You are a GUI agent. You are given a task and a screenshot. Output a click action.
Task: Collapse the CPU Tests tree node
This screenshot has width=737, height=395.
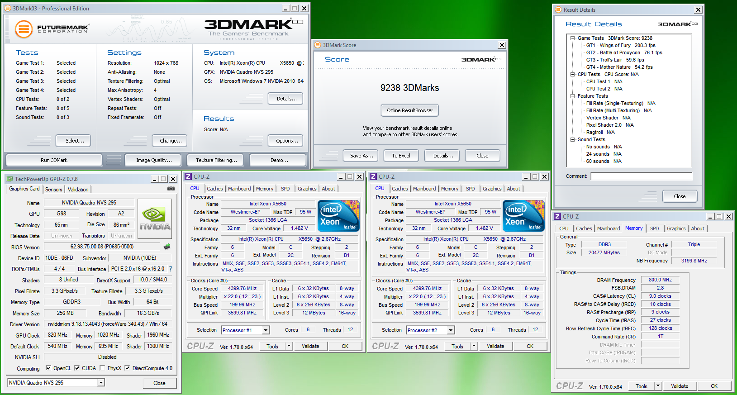click(x=572, y=74)
